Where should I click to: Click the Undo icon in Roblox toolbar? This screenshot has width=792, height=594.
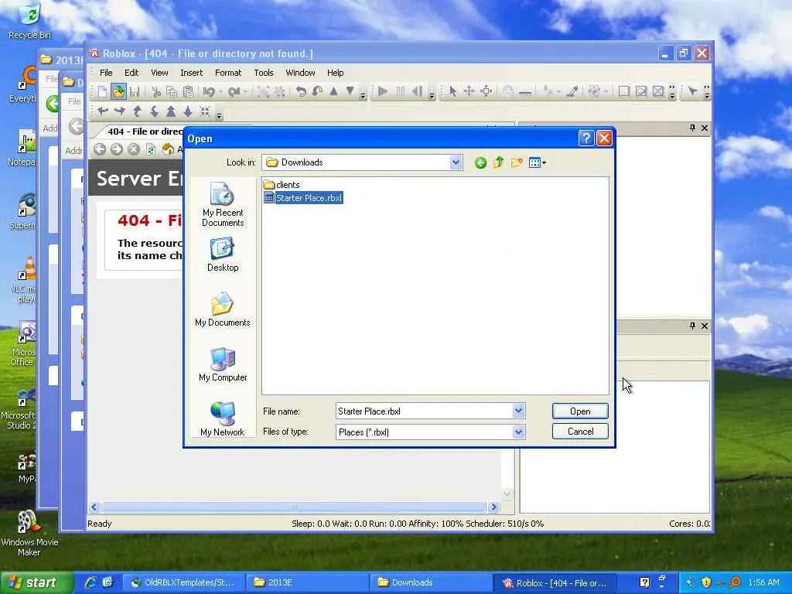click(x=209, y=91)
